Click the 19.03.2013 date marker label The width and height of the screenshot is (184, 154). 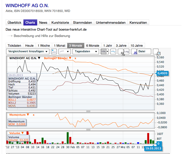click(x=153, y=148)
